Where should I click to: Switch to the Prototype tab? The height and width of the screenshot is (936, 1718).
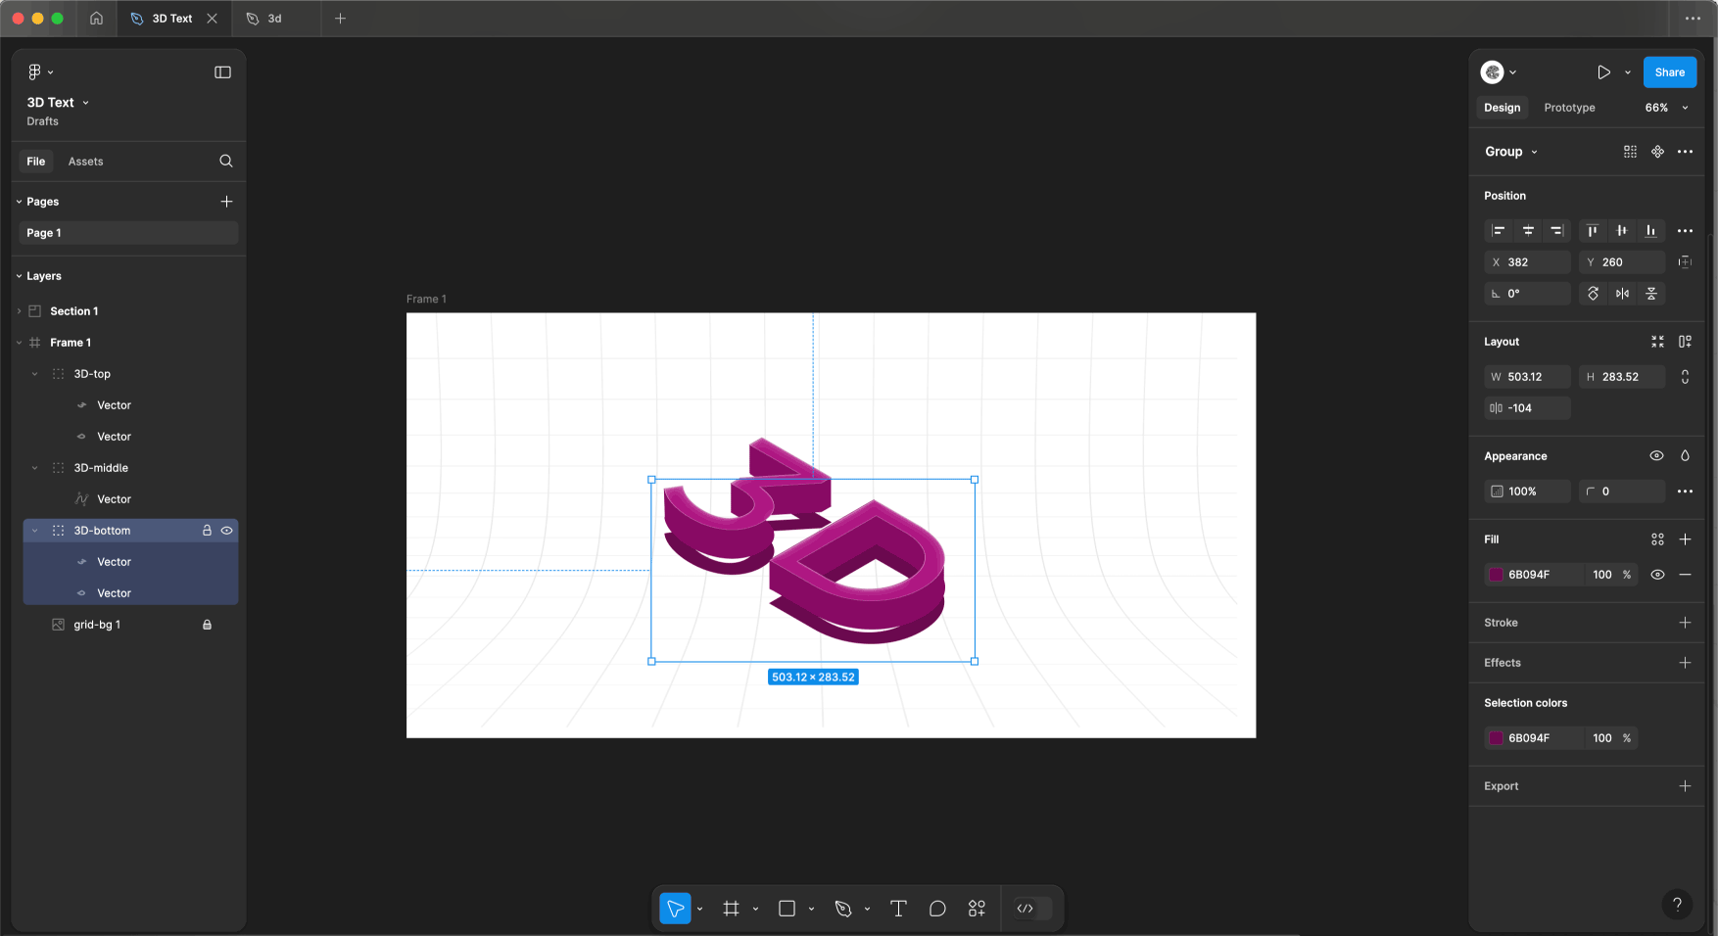pyautogui.click(x=1569, y=108)
